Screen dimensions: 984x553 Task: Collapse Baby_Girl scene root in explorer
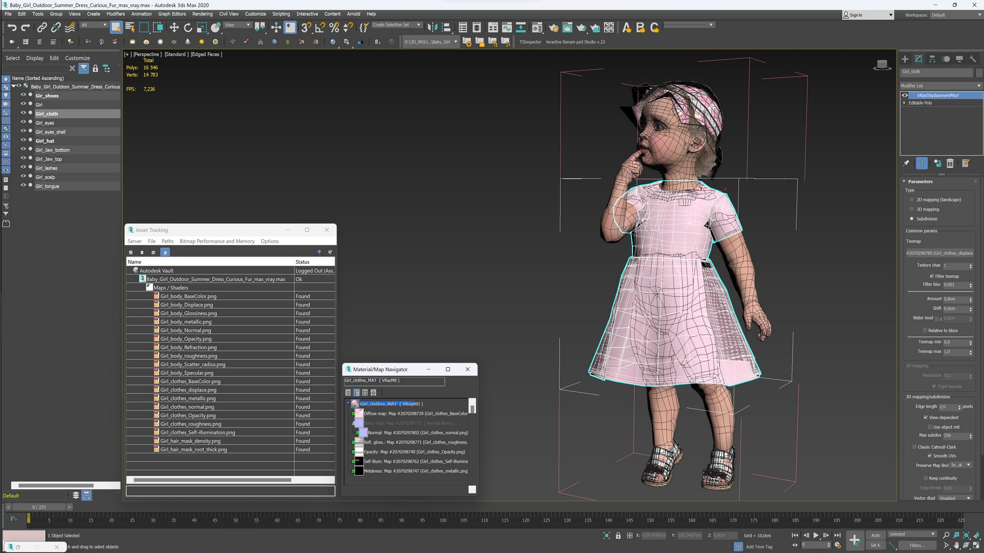tap(14, 87)
